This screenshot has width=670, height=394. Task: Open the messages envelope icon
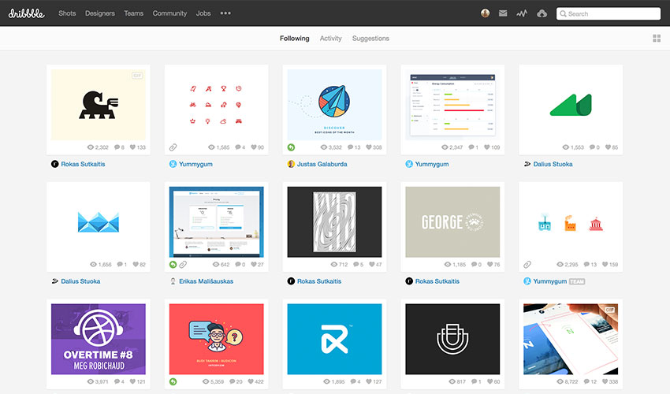tap(503, 13)
